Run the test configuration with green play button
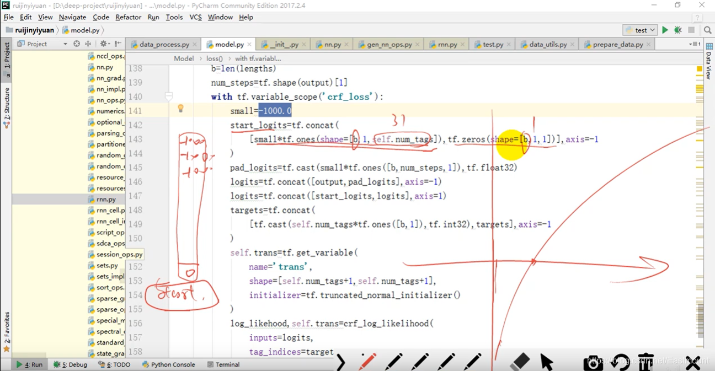This screenshot has height=371, width=715. coord(665,30)
